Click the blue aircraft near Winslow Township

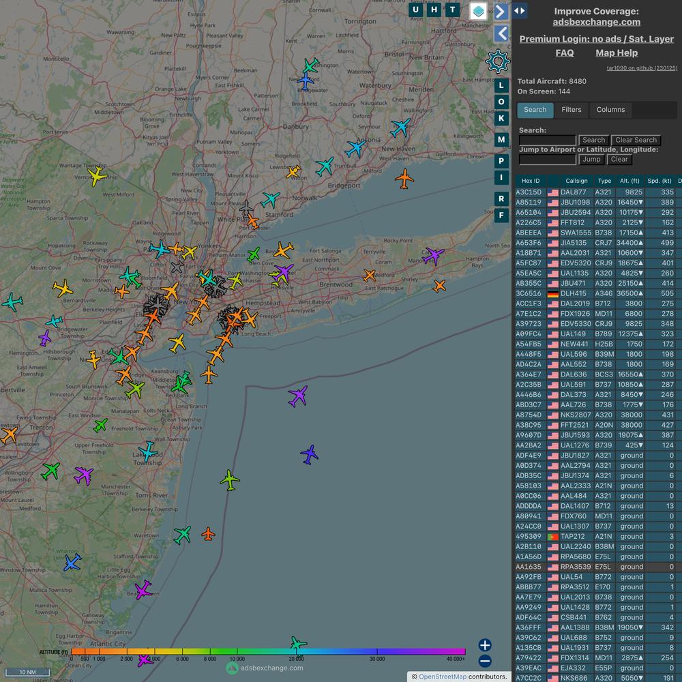pyautogui.click(x=72, y=562)
